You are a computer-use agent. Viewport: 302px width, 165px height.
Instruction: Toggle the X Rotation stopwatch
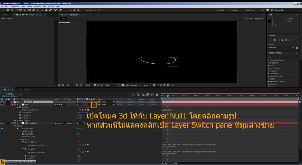(x=20, y=115)
